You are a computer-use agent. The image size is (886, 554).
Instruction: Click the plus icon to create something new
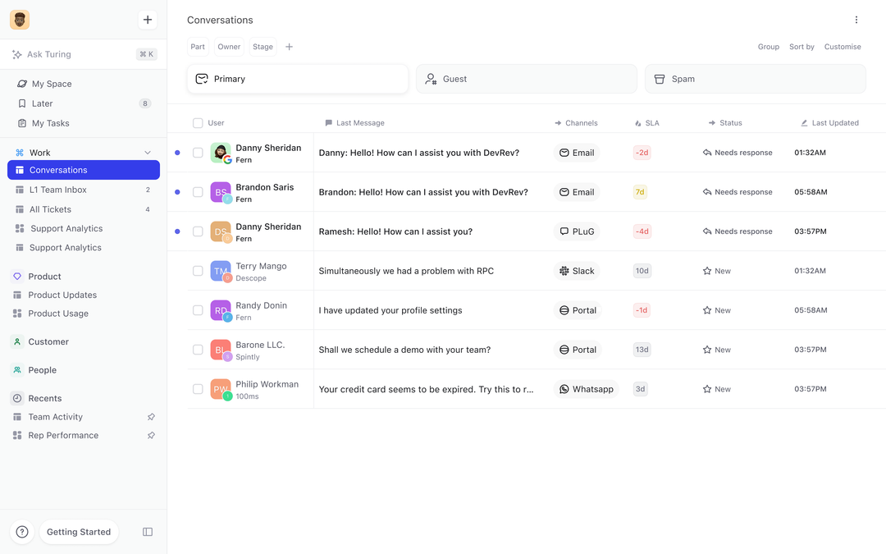(147, 19)
